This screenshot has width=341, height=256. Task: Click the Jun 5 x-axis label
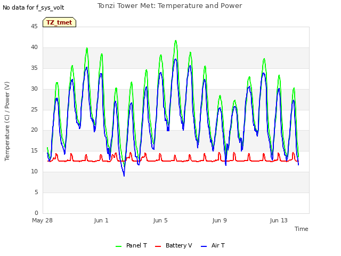tap(160, 220)
